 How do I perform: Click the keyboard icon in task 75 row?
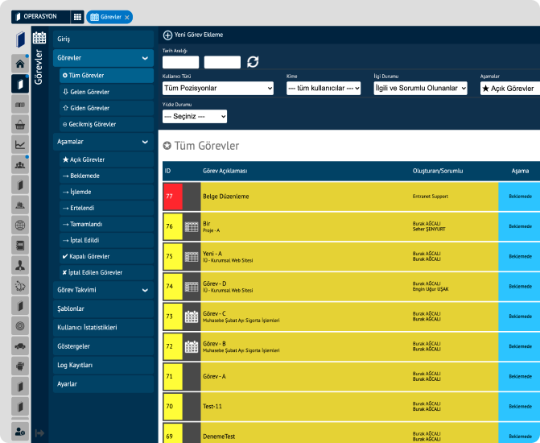192,256
